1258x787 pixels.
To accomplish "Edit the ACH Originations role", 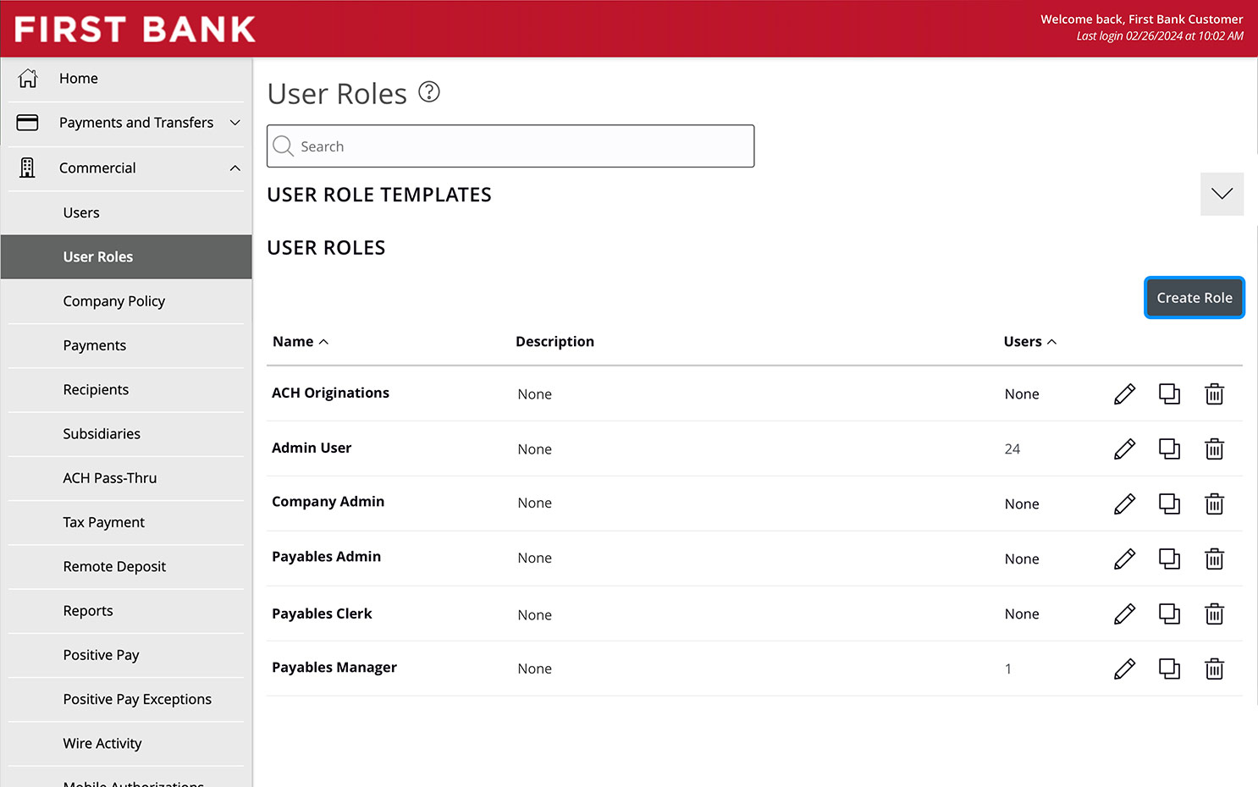I will (1124, 394).
